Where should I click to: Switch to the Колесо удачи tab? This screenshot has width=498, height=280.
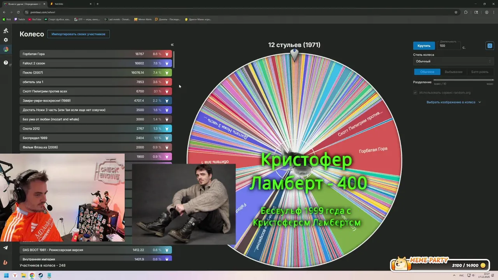tap(24, 4)
